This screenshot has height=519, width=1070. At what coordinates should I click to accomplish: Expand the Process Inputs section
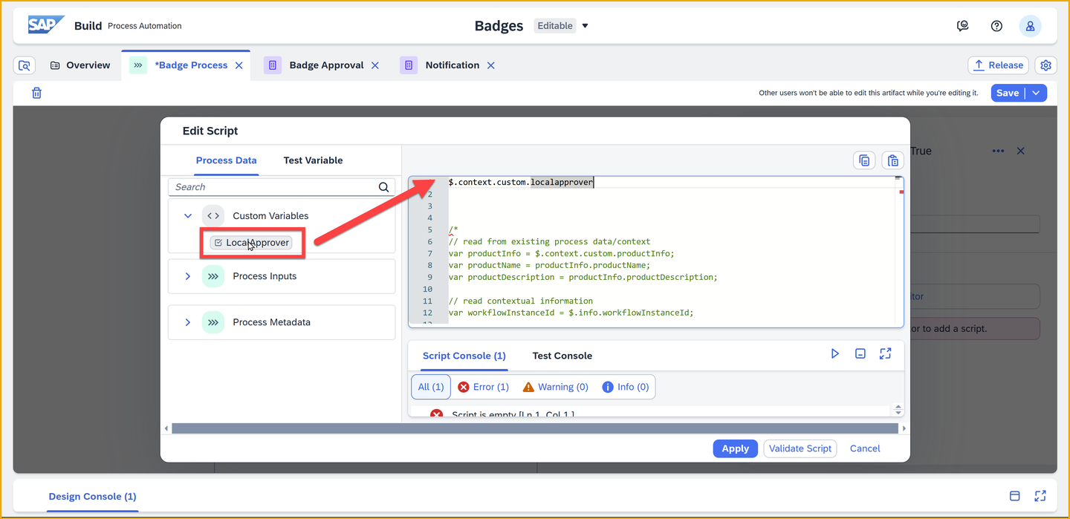(x=188, y=276)
